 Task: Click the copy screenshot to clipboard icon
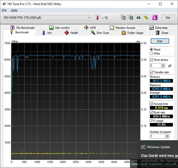pyautogui.click(x=131, y=18)
